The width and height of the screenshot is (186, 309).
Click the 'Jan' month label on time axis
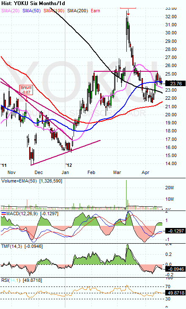tap(65, 172)
